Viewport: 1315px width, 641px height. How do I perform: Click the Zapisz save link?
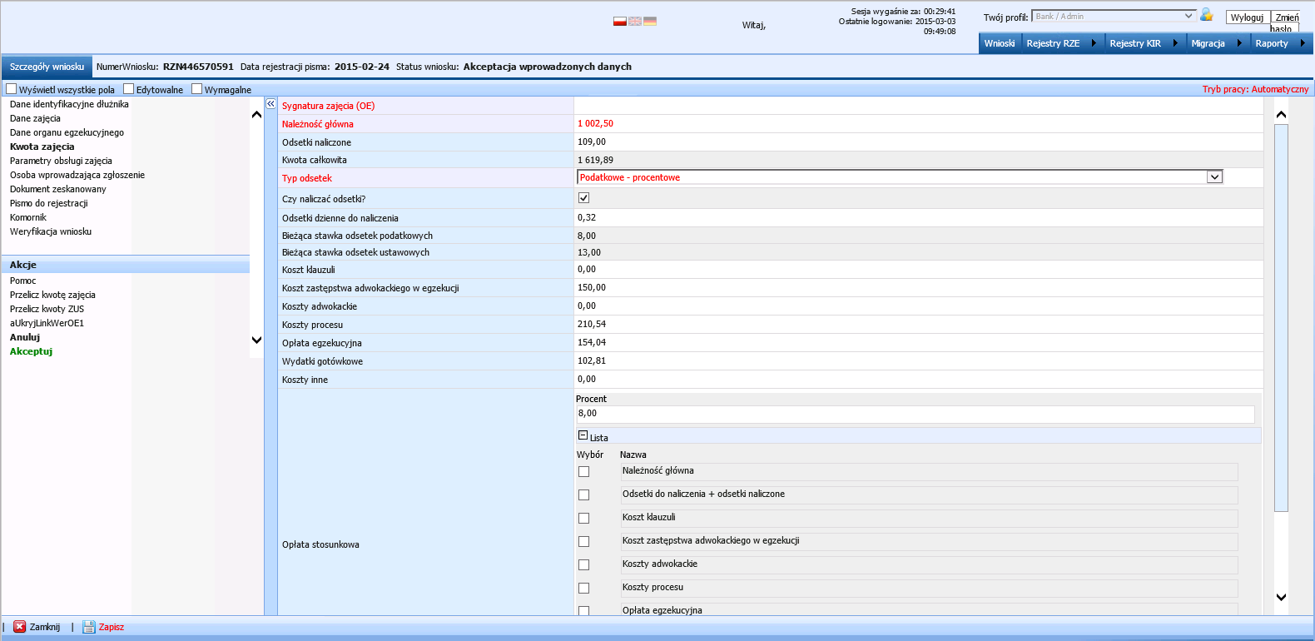point(112,627)
